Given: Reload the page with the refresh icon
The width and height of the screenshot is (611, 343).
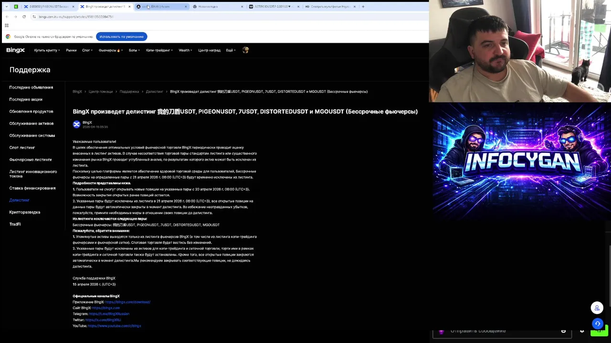Looking at the screenshot, I should tap(24, 17).
